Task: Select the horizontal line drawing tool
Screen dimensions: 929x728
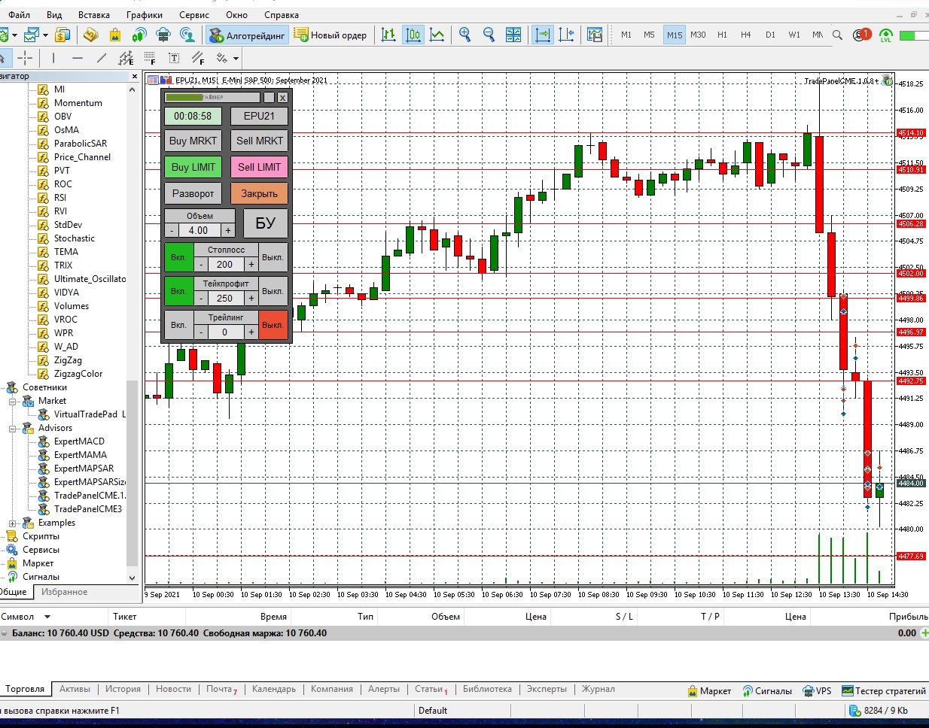Action: coord(78,58)
